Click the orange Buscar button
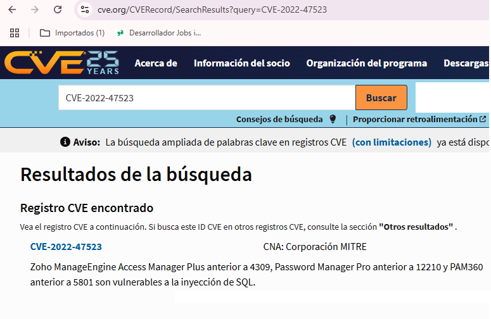The image size is (491, 319). coord(381,97)
